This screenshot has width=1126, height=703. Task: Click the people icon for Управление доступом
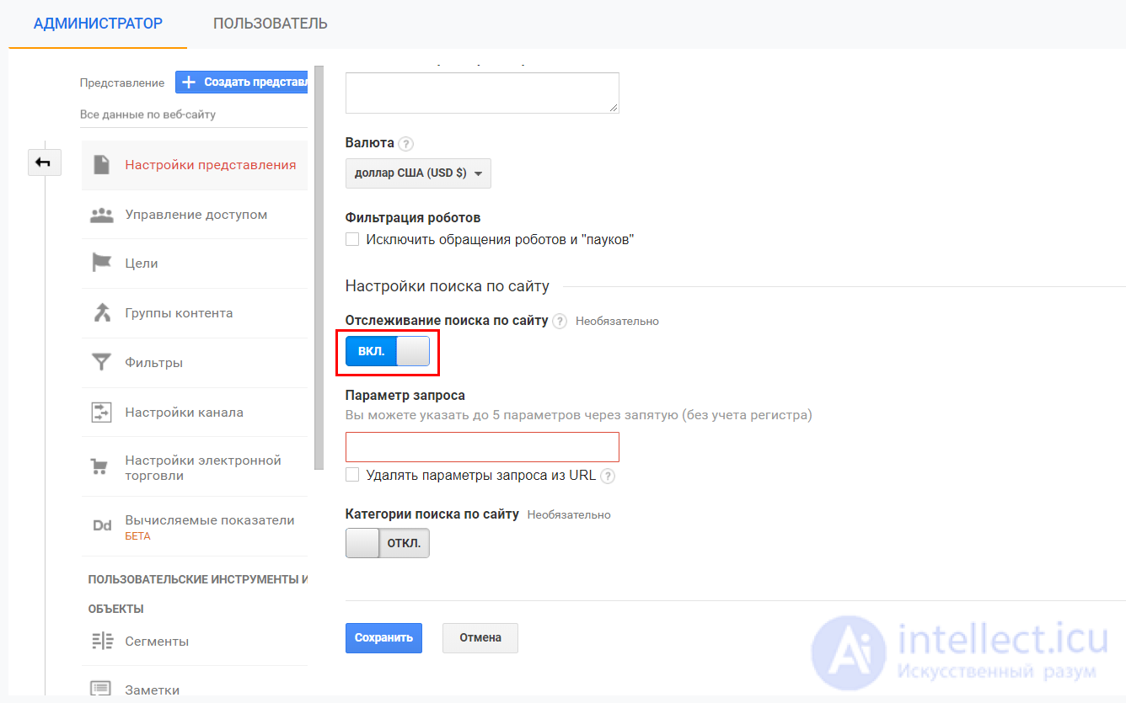tap(102, 215)
